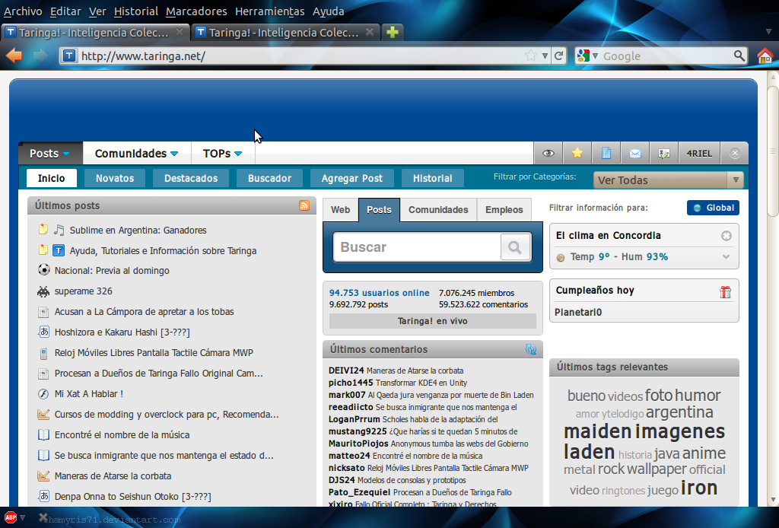Open the Archivo menu
779x528 pixels.
click(23, 11)
